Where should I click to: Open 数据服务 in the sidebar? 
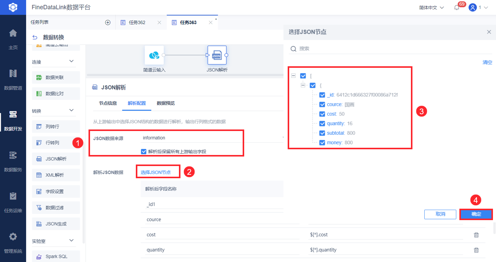(x=13, y=155)
